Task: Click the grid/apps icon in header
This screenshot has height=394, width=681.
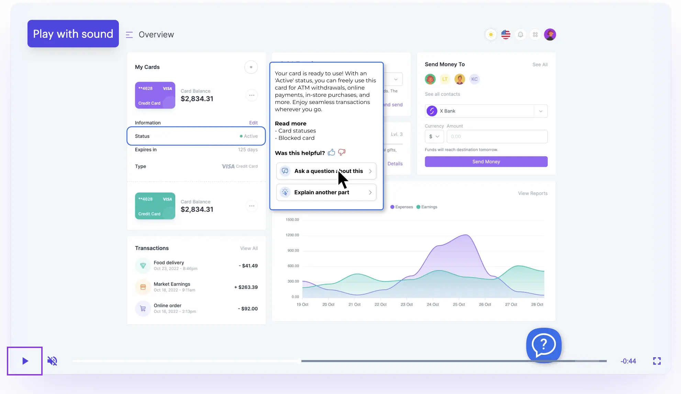Action: (535, 34)
